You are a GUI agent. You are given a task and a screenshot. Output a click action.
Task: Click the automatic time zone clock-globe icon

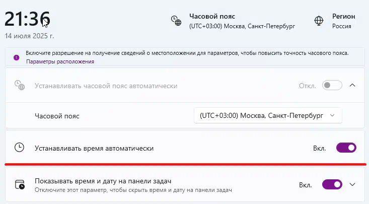pos(20,85)
